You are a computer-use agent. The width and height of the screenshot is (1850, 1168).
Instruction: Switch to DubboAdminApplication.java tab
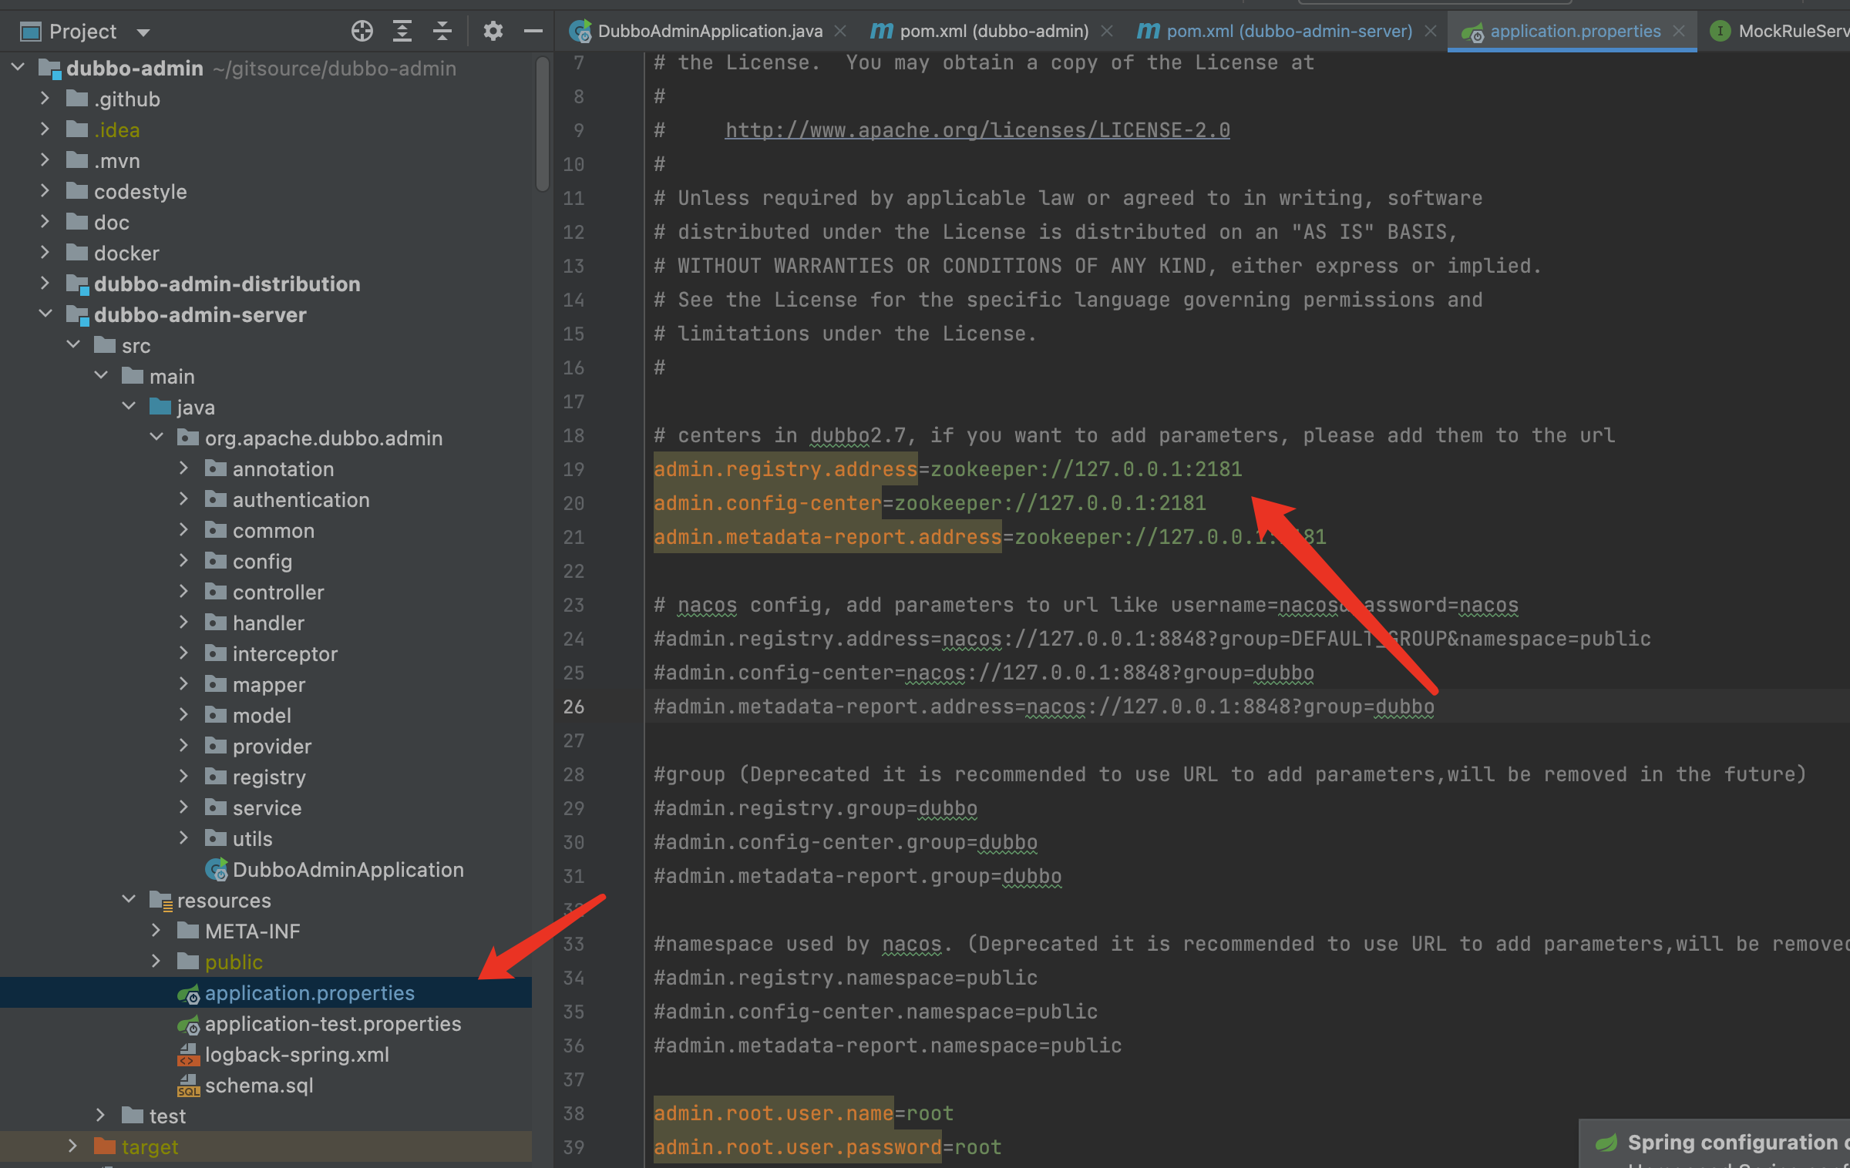point(710,31)
